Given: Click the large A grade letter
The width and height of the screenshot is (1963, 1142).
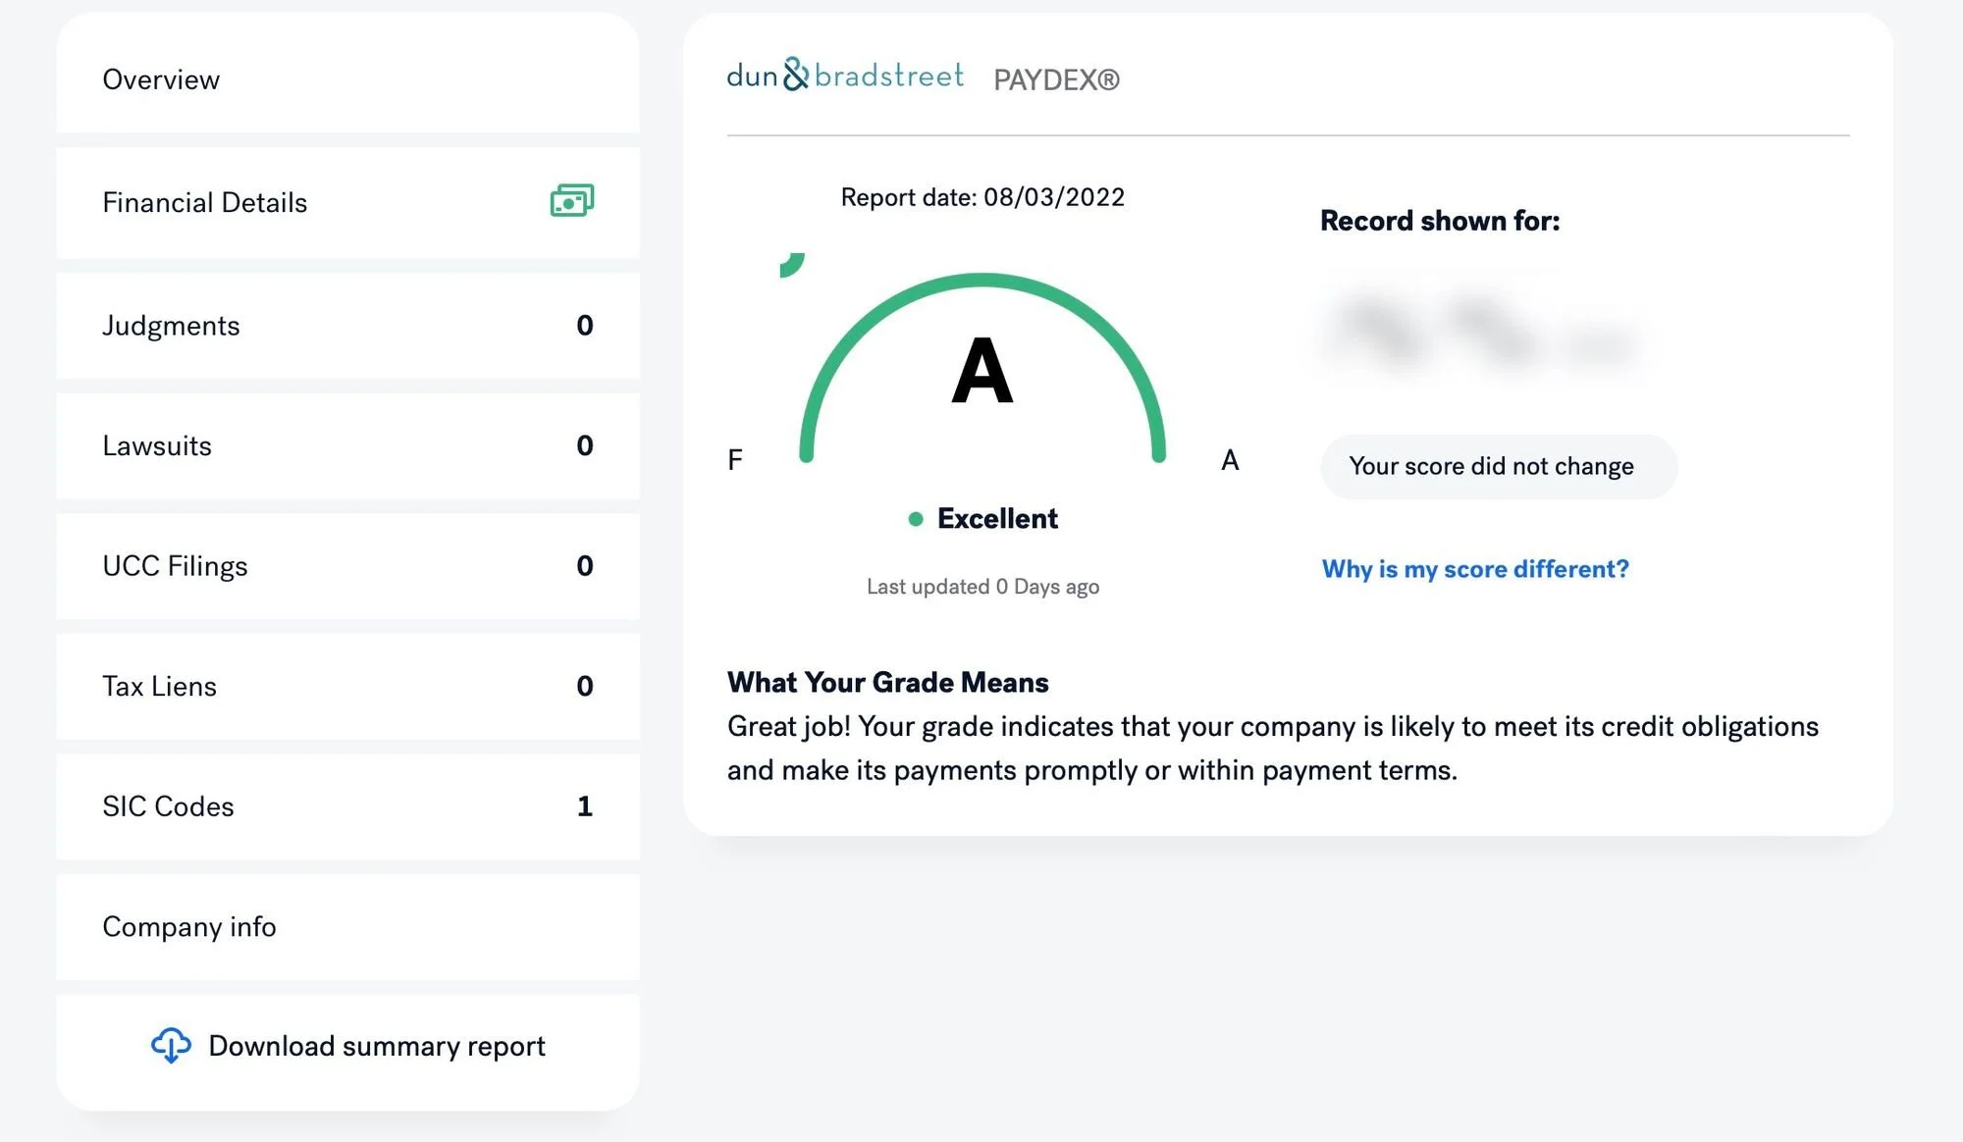Looking at the screenshot, I should 981,371.
